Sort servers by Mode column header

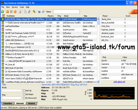point(72,16)
